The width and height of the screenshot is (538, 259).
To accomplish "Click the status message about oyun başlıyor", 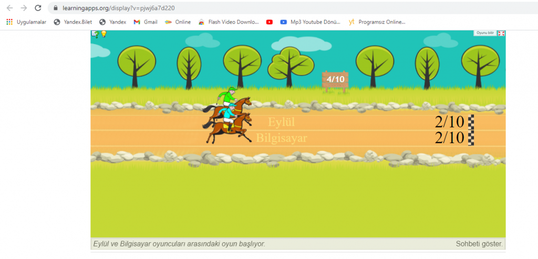I will click(x=179, y=244).
